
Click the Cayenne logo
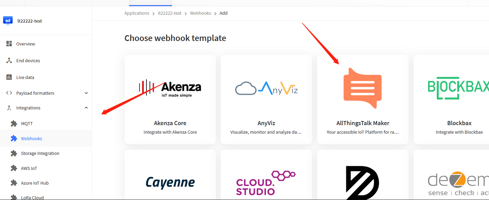(170, 182)
